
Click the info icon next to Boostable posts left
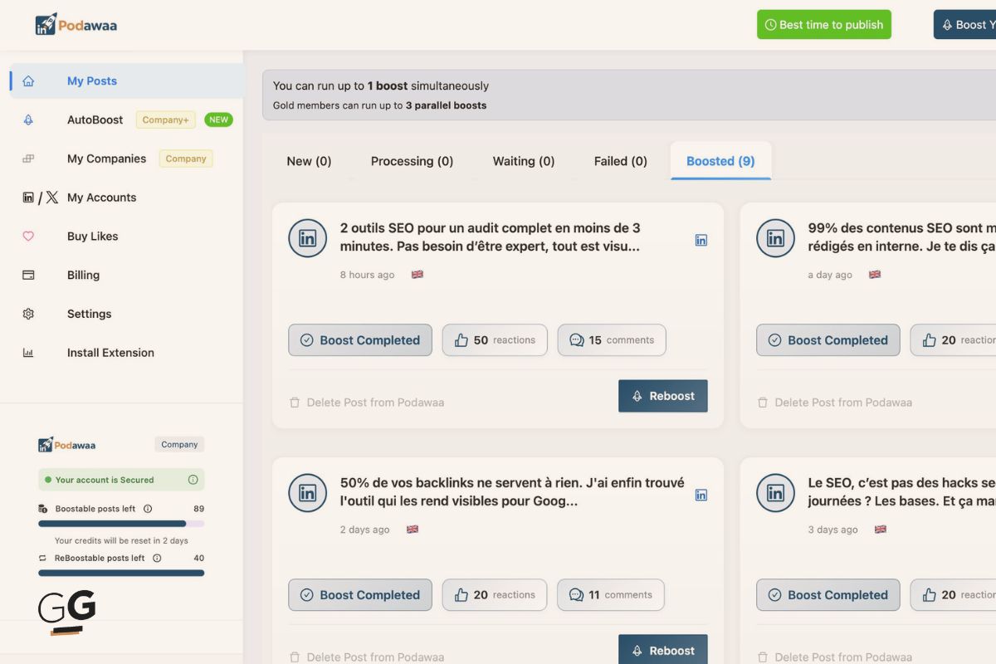[148, 509]
